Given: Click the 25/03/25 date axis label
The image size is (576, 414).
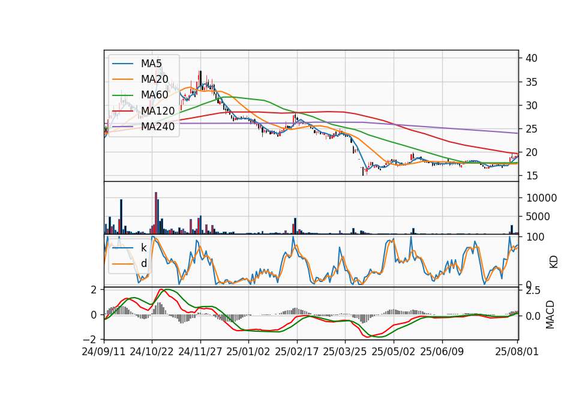Looking at the screenshot, I should click(x=345, y=352).
